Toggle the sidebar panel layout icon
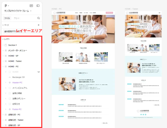This screenshot has height=128, width=167. point(38,5)
